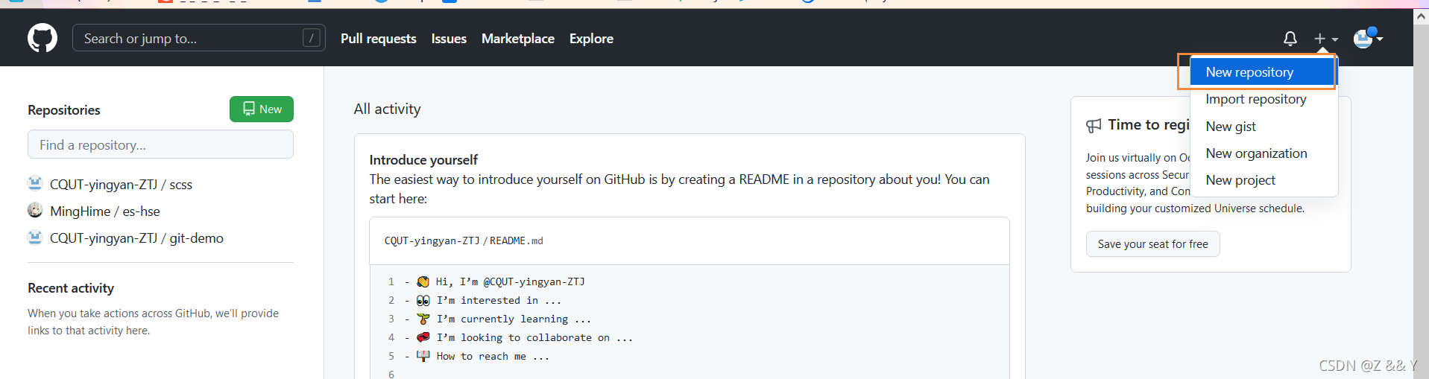This screenshot has width=1429, height=379.
Task: Focus the Find a repository field
Action: click(160, 144)
